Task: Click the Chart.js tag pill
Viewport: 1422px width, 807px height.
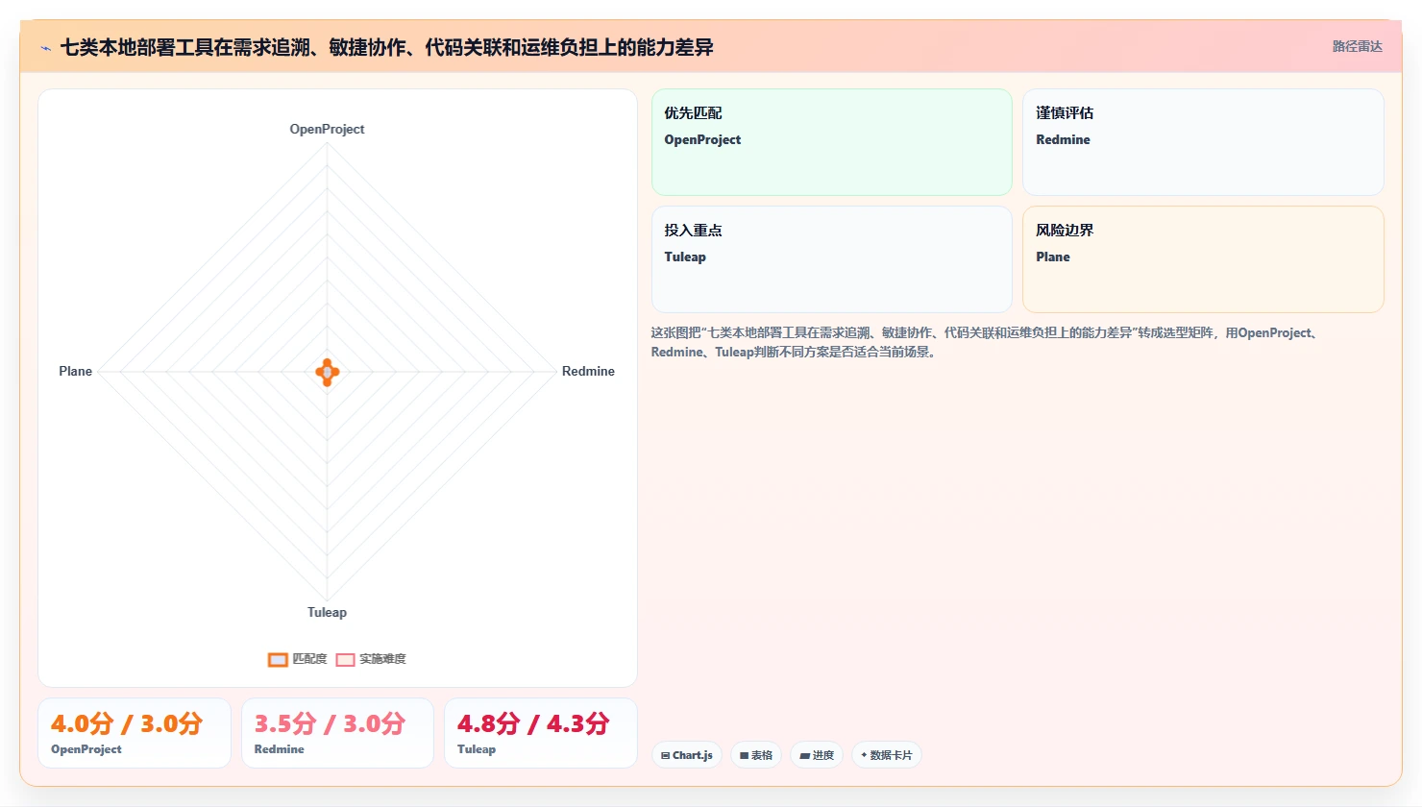Action: pos(687,755)
